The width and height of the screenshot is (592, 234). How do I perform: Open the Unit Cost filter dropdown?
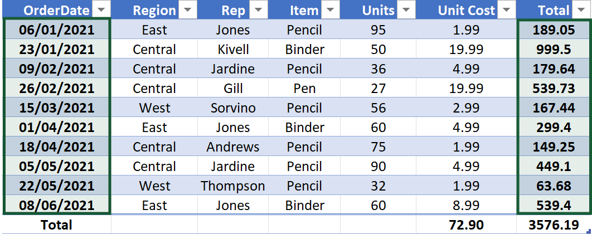[x=506, y=10]
